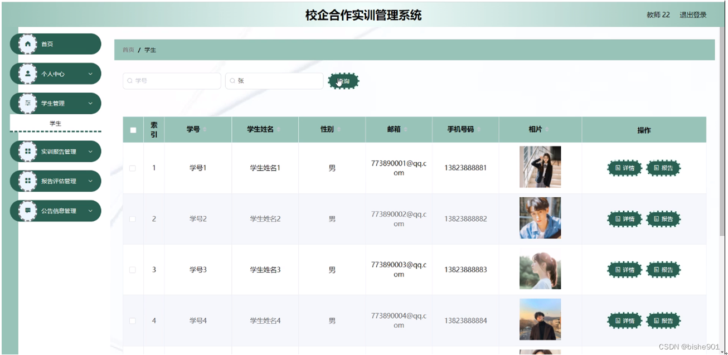Click the sort arrows on the 性别 column header
Image resolution: width=728 pixels, height=355 pixels.
(339, 129)
